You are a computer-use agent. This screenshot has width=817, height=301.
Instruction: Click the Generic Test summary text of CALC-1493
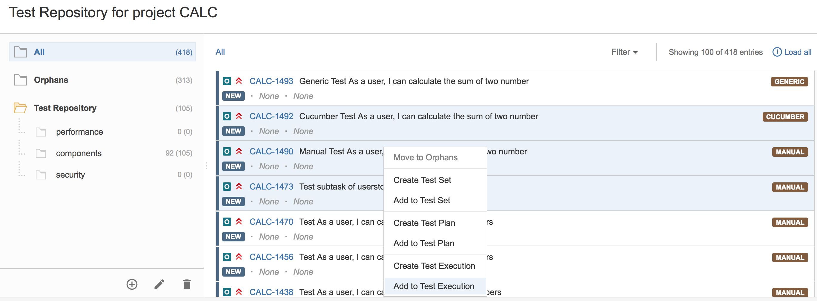[x=414, y=81]
